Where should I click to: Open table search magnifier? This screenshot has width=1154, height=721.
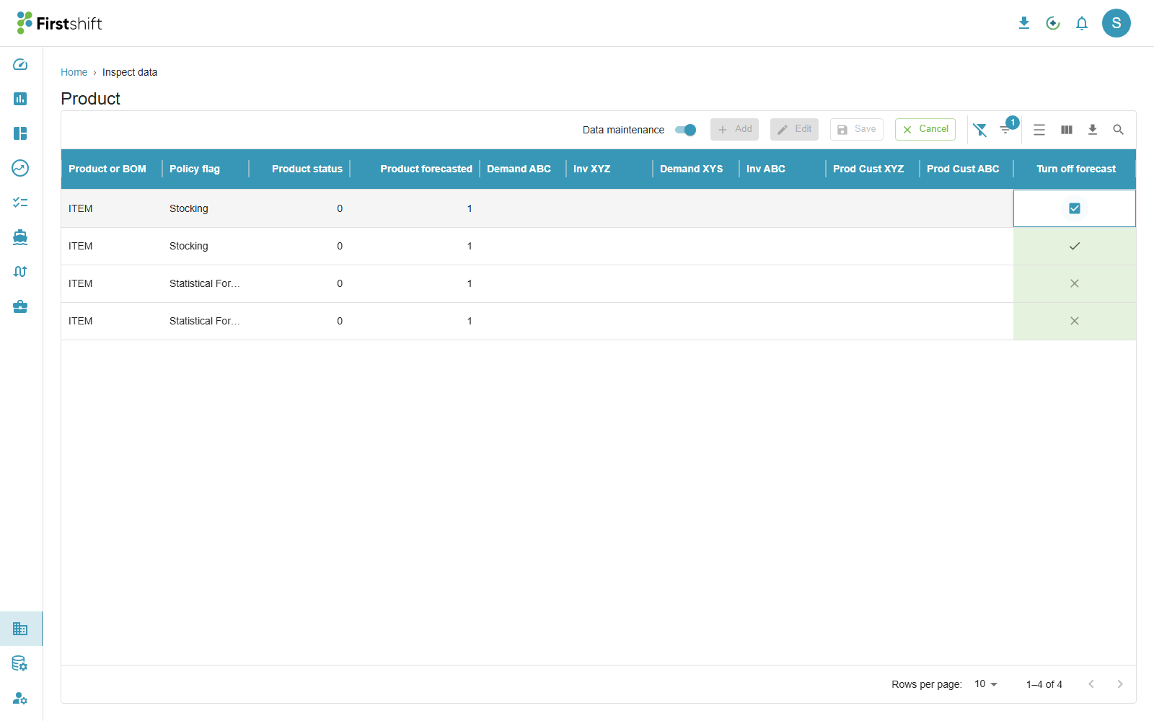[1119, 130]
